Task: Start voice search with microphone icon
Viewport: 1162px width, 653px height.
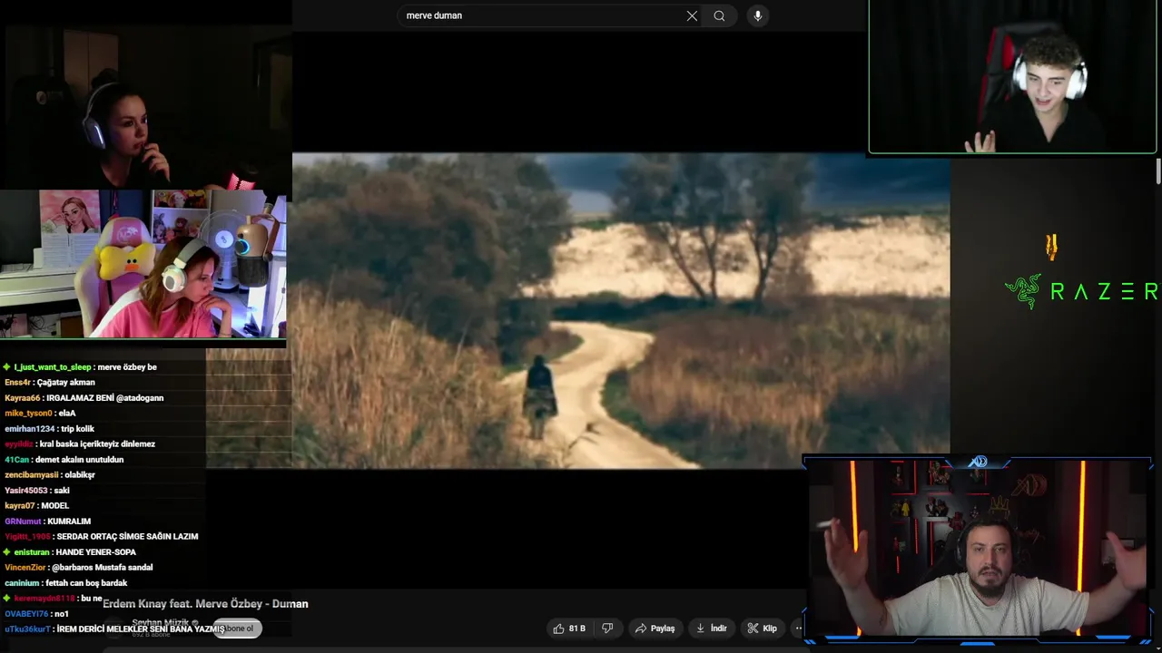Action: pyautogui.click(x=757, y=15)
